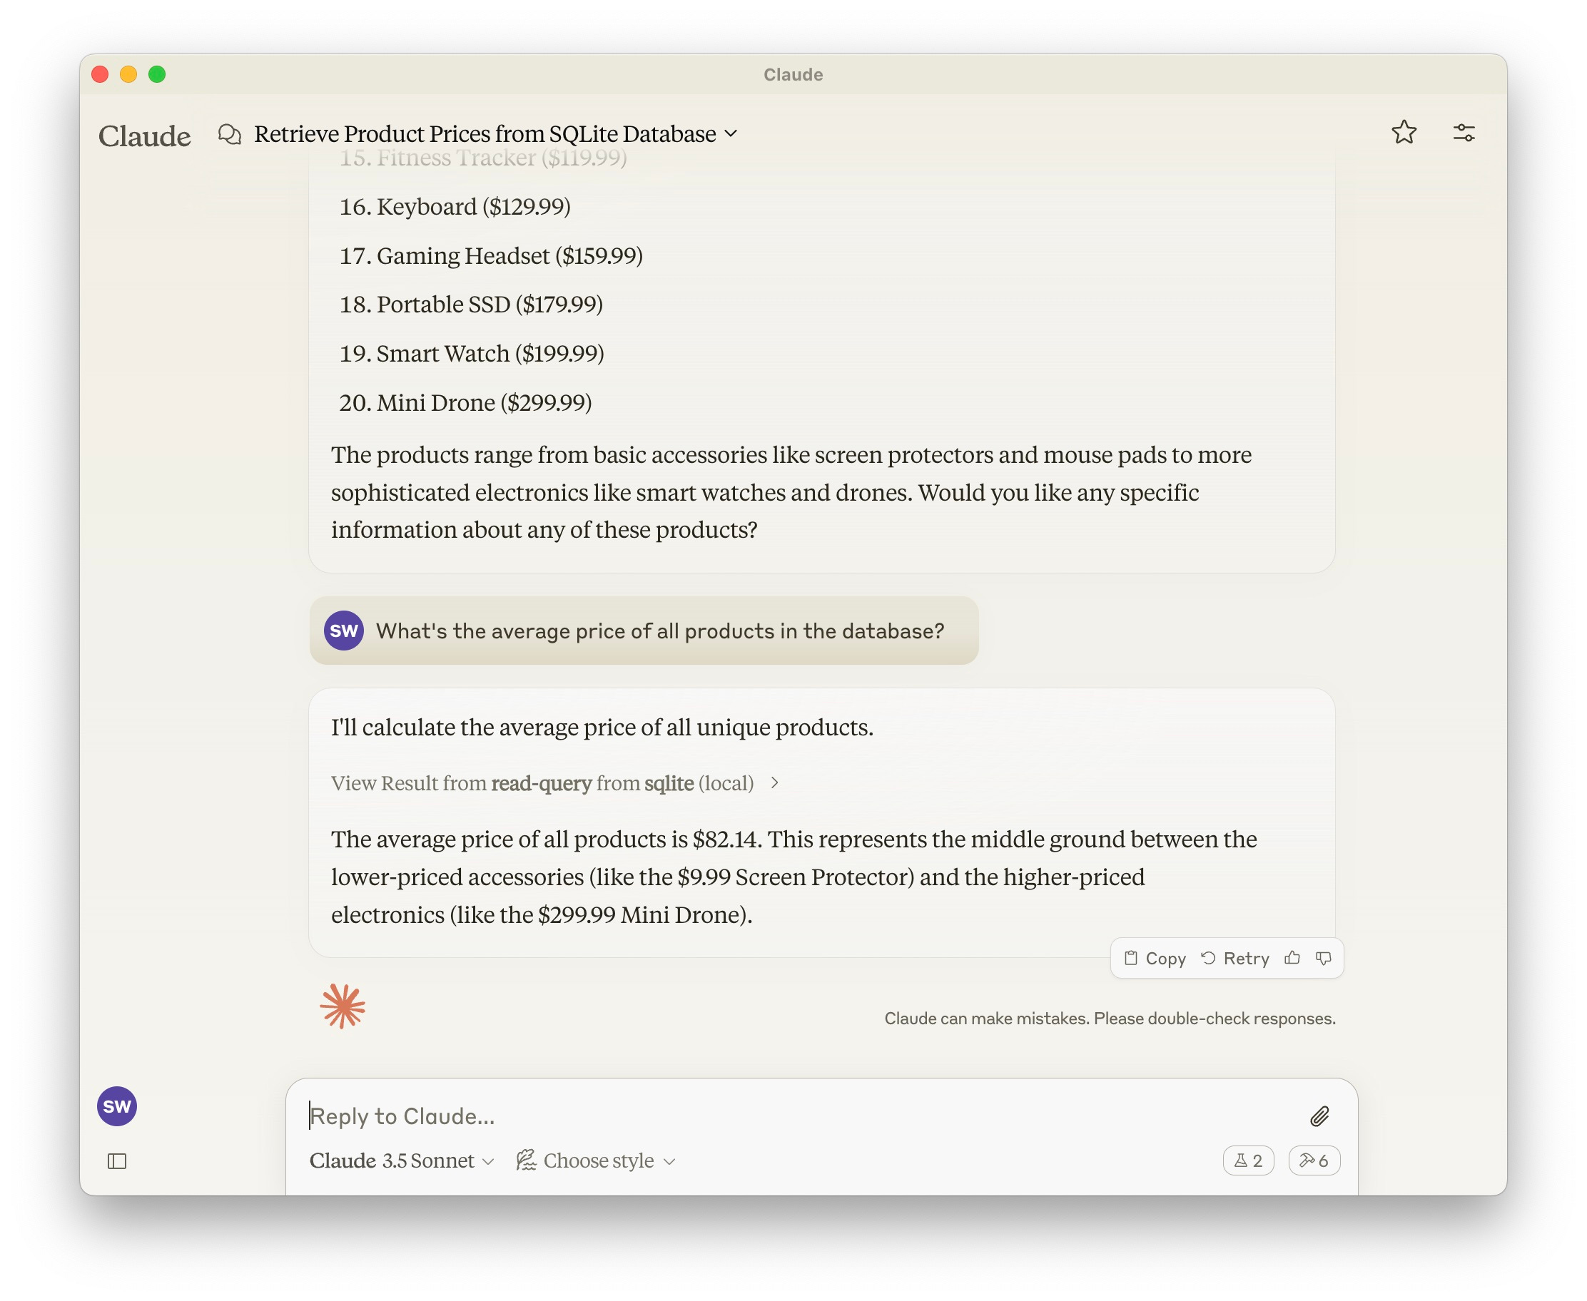Select the Smart Watch ($199.99) item
Image resolution: width=1587 pixels, height=1301 pixels.
click(472, 353)
